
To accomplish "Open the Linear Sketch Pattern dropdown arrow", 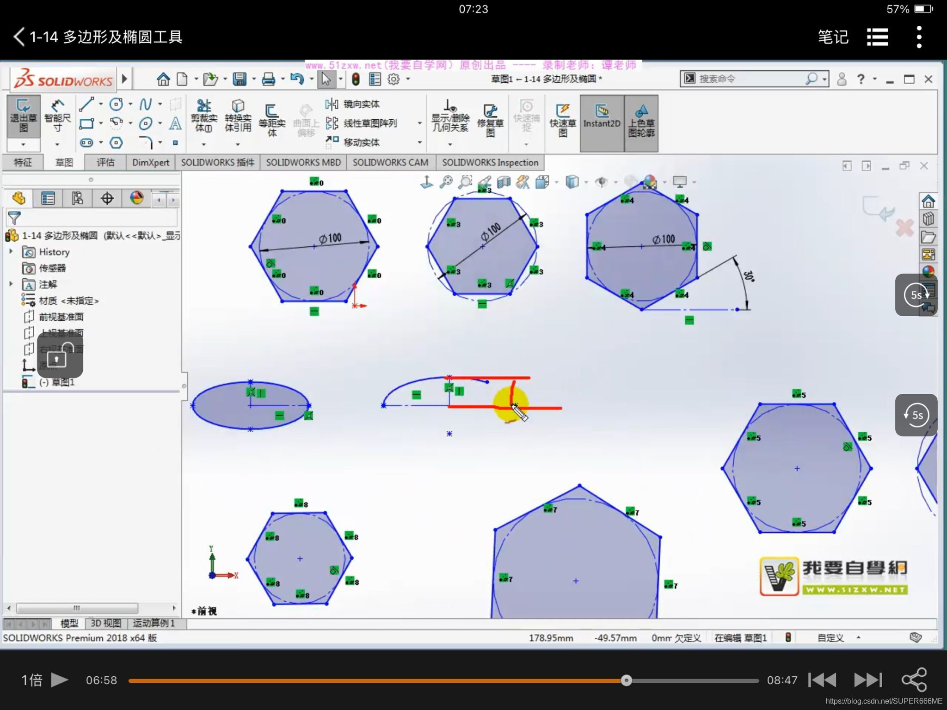I will coord(419,123).
